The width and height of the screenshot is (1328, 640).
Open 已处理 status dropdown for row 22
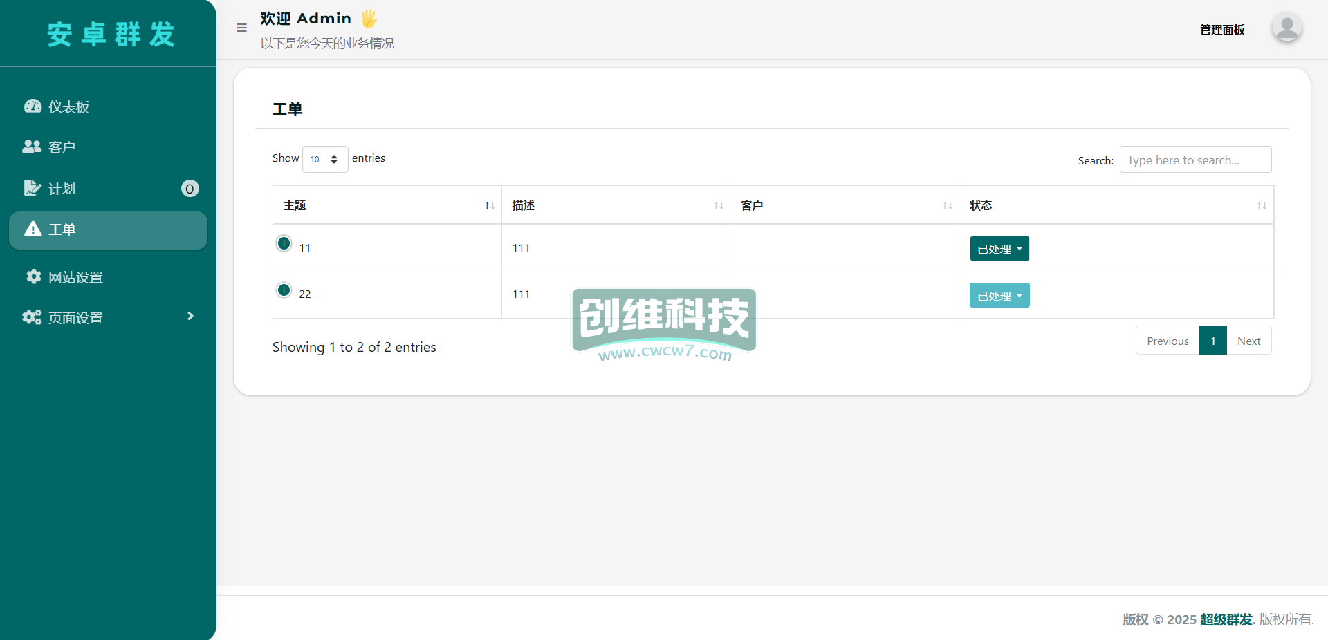click(999, 295)
